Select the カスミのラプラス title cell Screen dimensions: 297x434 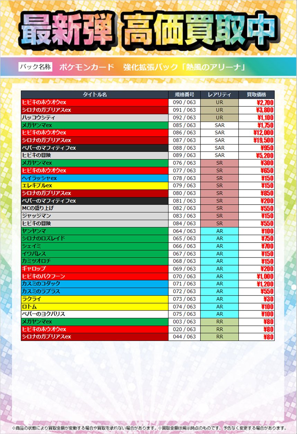click(x=95, y=291)
